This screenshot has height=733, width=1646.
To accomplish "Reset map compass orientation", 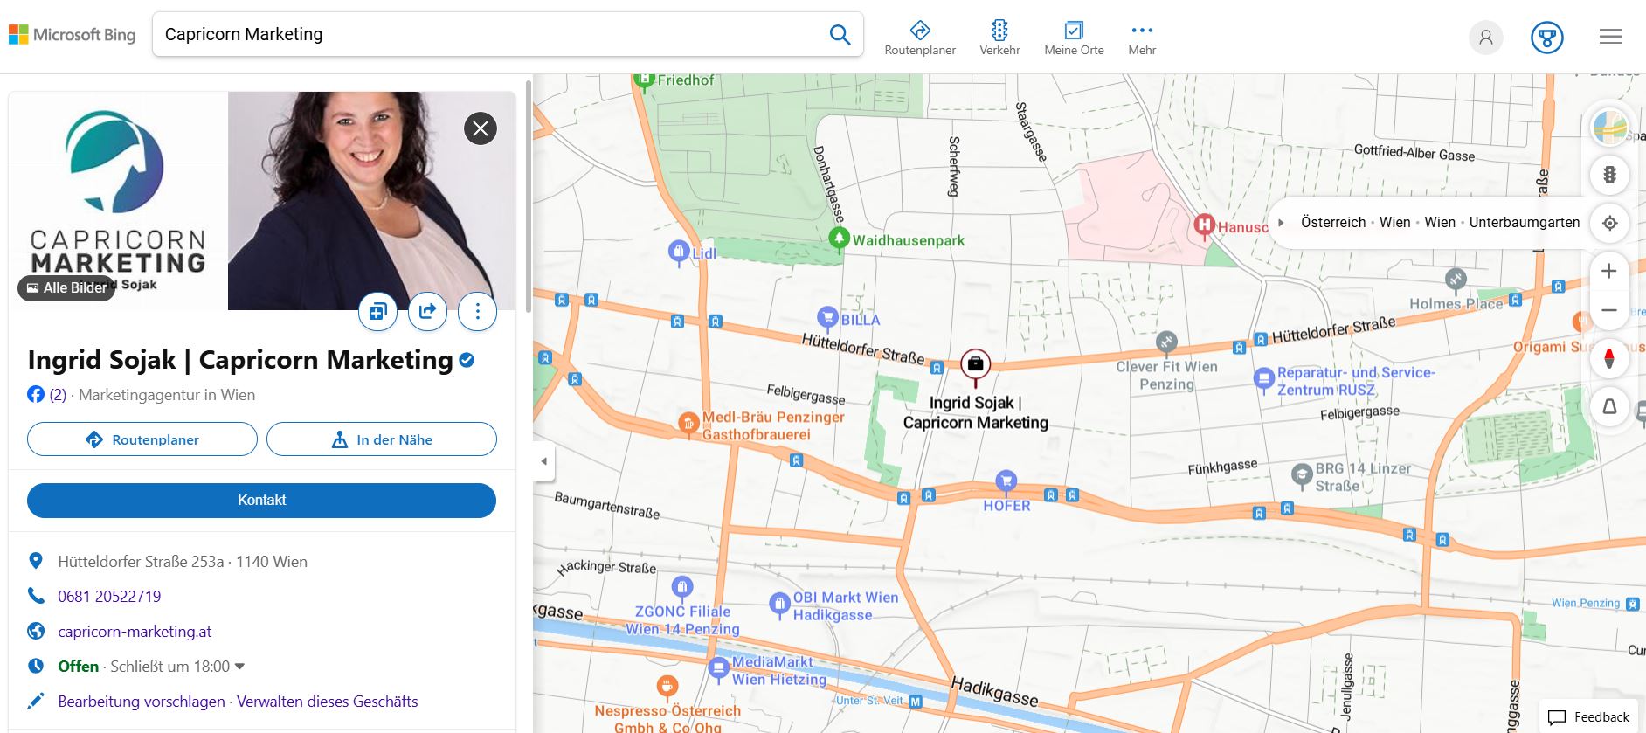I will tap(1609, 358).
